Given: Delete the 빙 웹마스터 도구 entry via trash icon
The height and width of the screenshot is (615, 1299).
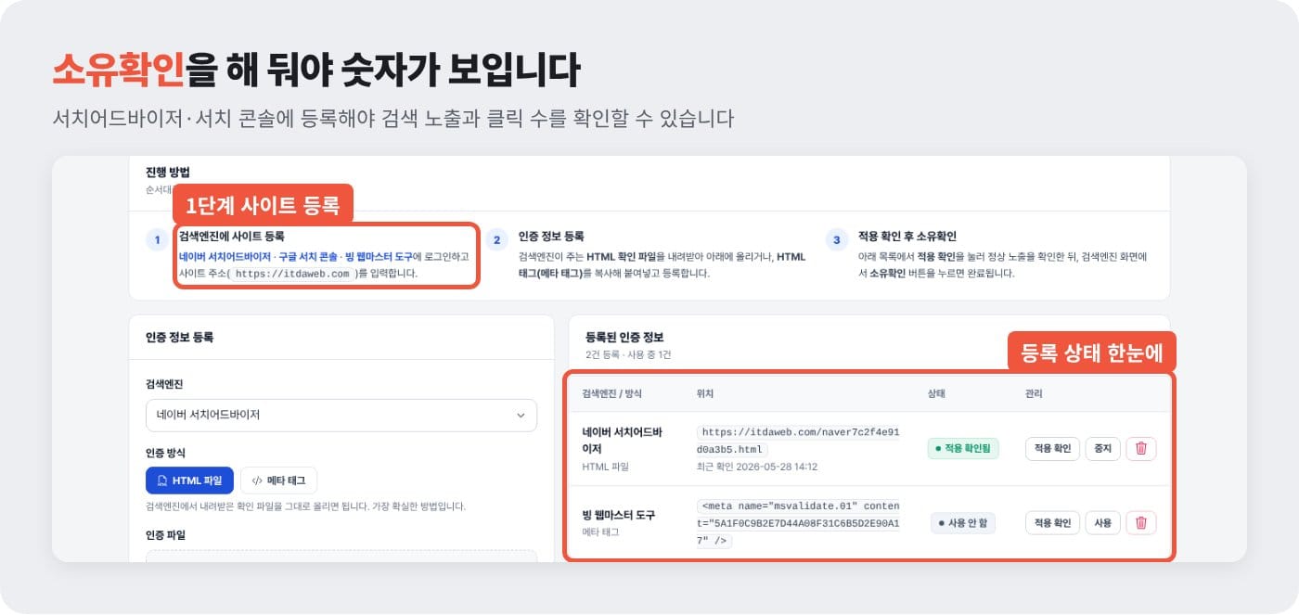Looking at the screenshot, I should [x=1141, y=523].
